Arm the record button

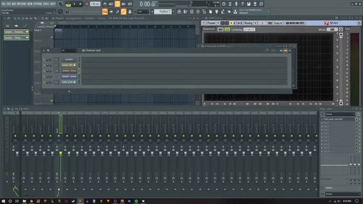click(x=87, y=4)
